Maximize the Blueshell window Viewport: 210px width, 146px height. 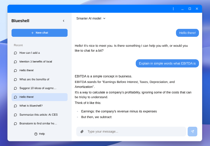point(190,9)
